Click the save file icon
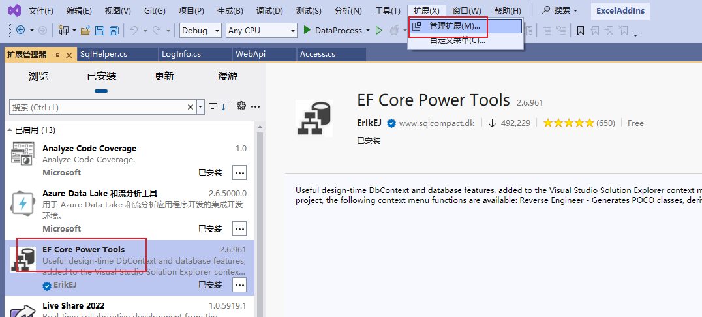Screen dimensions: 702x317 coord(100,31)
